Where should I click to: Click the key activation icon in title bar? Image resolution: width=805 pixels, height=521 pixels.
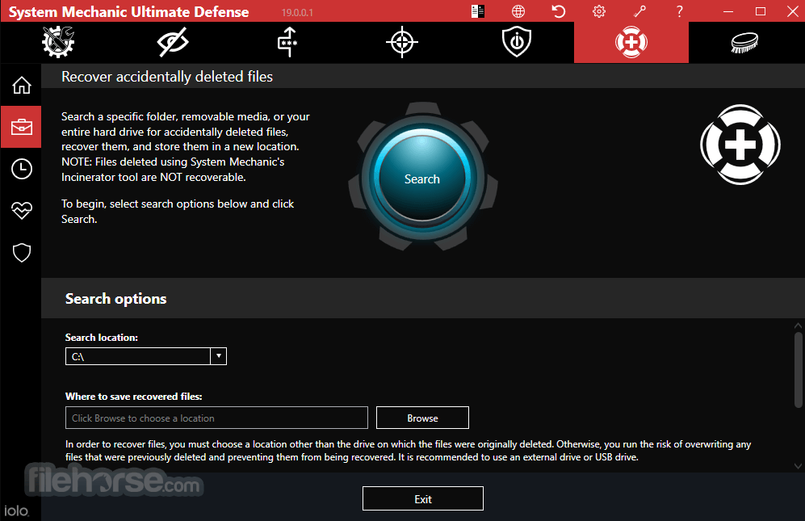tap(639, 11)
